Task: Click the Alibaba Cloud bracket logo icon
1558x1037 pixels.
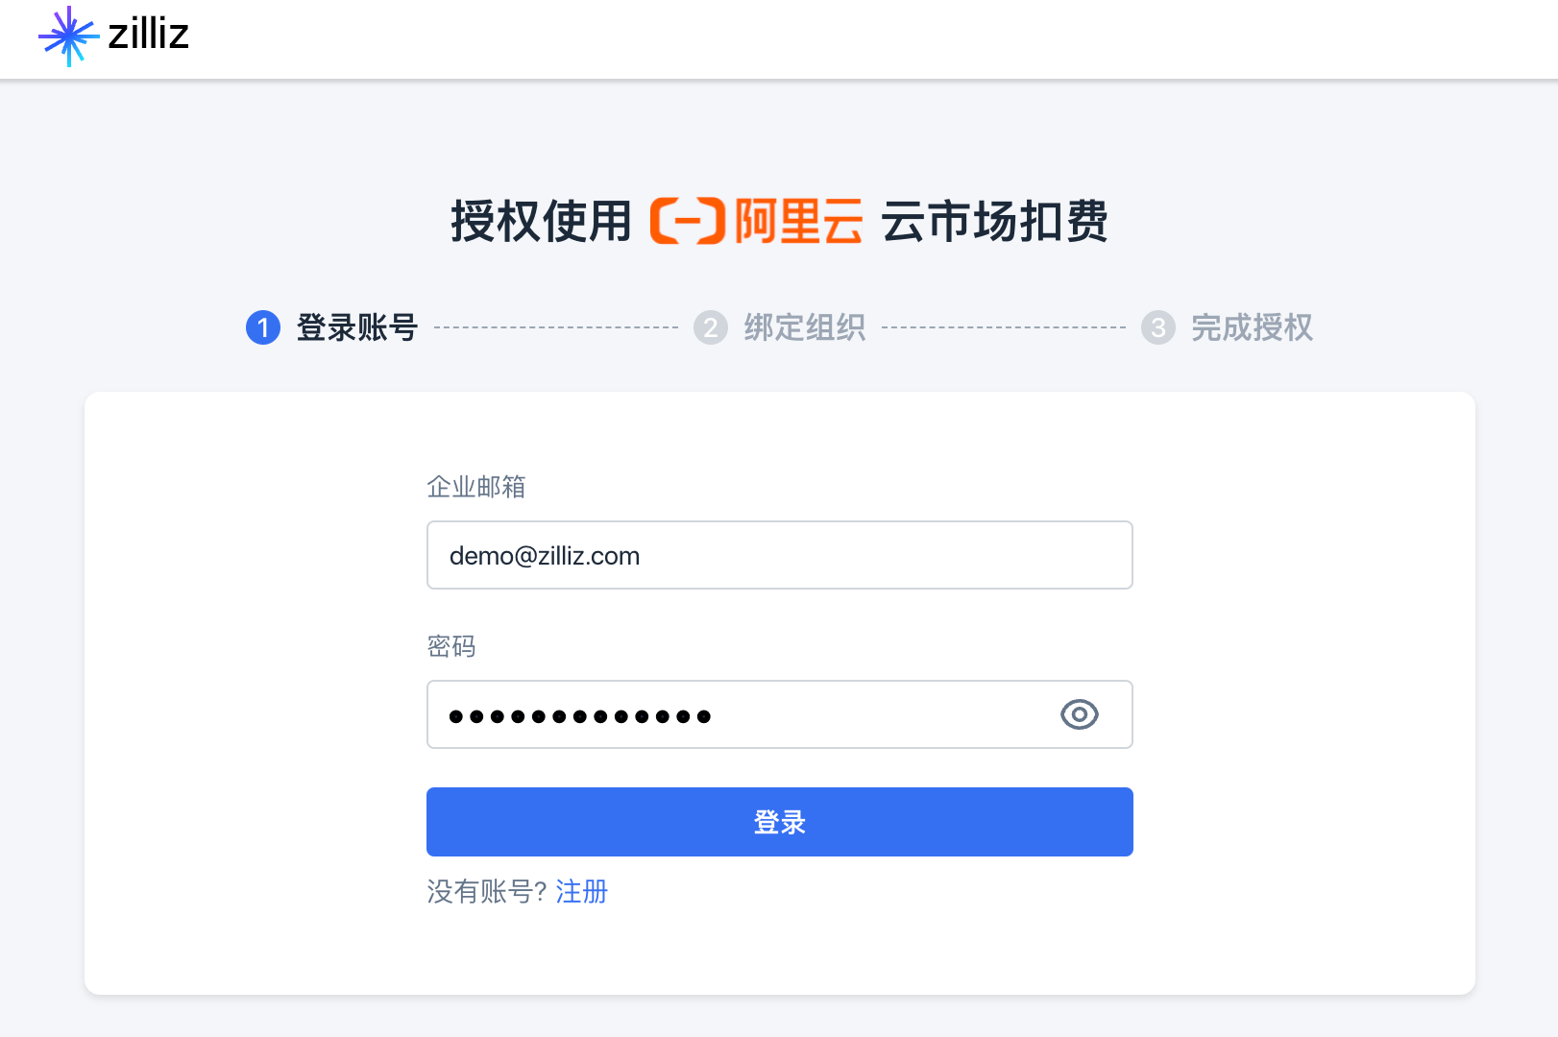Action: pos(687,221)
